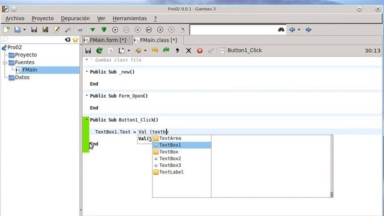Screen dimensions: 384x216
Task: Choose TextBox2 from autocomplete list
Action: point(182,158)
